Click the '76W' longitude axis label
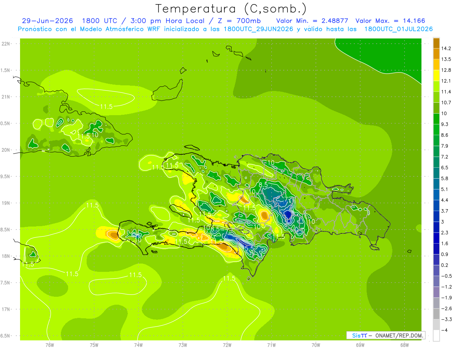 (x=50, y=345)
